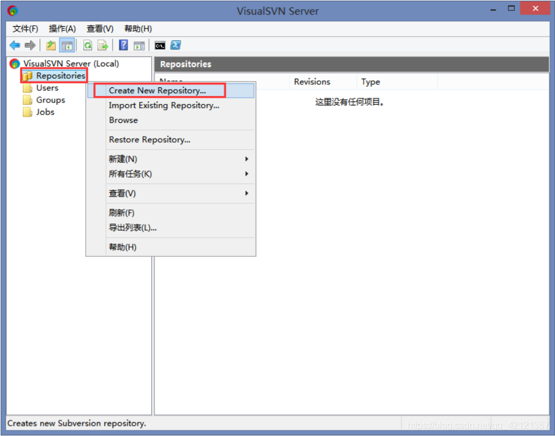Open the Command Prompt toolbar icon

pos(160,45)
